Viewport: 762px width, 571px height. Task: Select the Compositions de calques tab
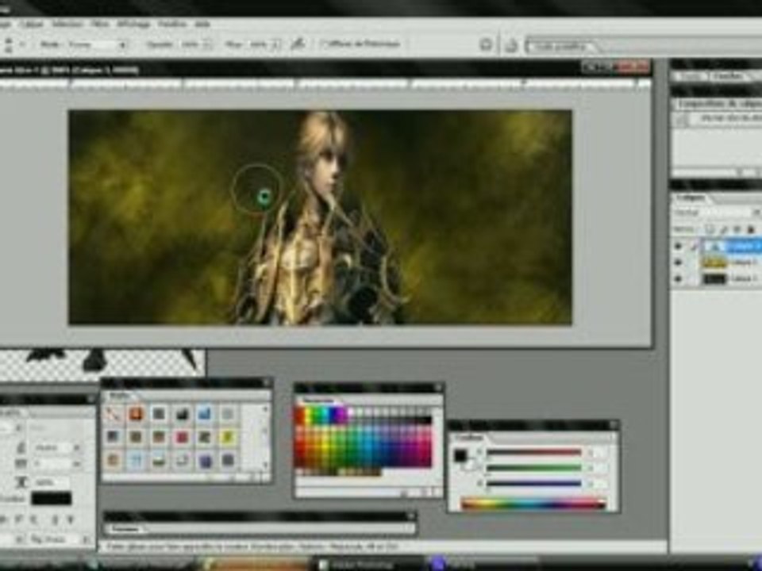point(718,104)
